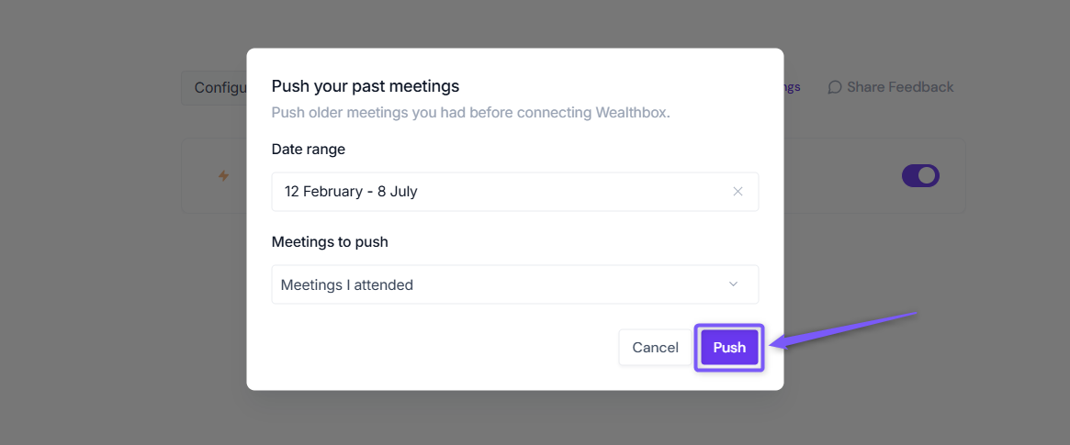
Task: Click the purple arrow pointing at Push
Action: [x=845, y=331]
